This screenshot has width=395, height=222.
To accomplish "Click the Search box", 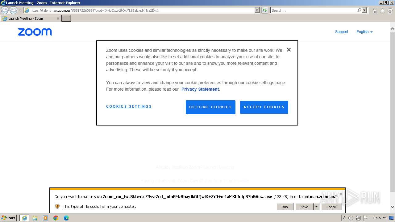I will [x=313, y=10].
